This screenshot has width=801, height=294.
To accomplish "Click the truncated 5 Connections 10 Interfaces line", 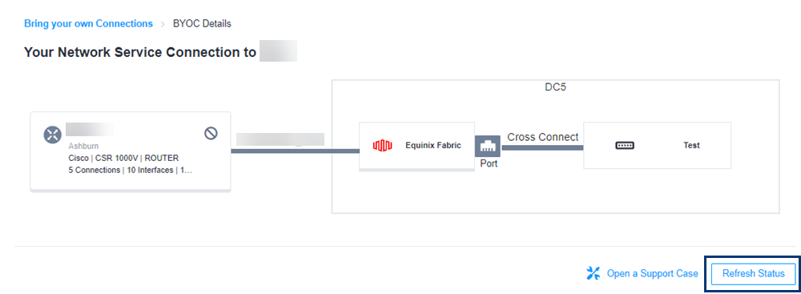I will coord(131,171).
